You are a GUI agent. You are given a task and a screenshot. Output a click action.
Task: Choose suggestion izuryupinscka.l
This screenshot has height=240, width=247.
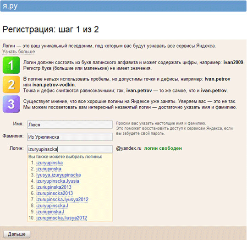pyautogui.click(x=52, y=206)
